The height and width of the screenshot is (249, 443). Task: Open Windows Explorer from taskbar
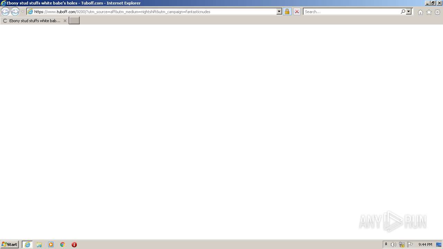pos(39,245)
